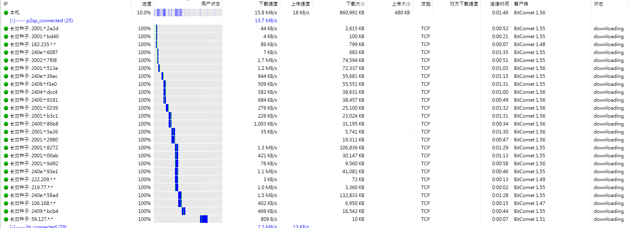Screen dimensions: 629x228
Task: Sort by 下载速度 column header
Action: click(268, 4)
